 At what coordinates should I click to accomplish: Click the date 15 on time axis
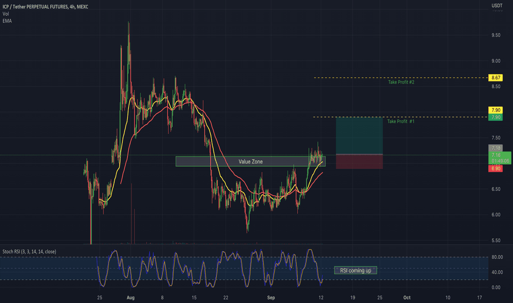click(x=194, y=297)
